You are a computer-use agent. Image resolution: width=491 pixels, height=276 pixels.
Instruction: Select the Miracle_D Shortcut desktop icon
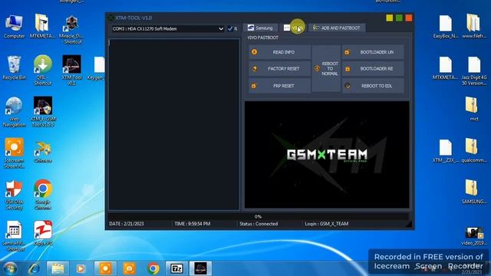coord(71,30)
